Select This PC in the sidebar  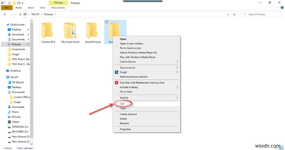pyautogui.click(x=14, y=77)
